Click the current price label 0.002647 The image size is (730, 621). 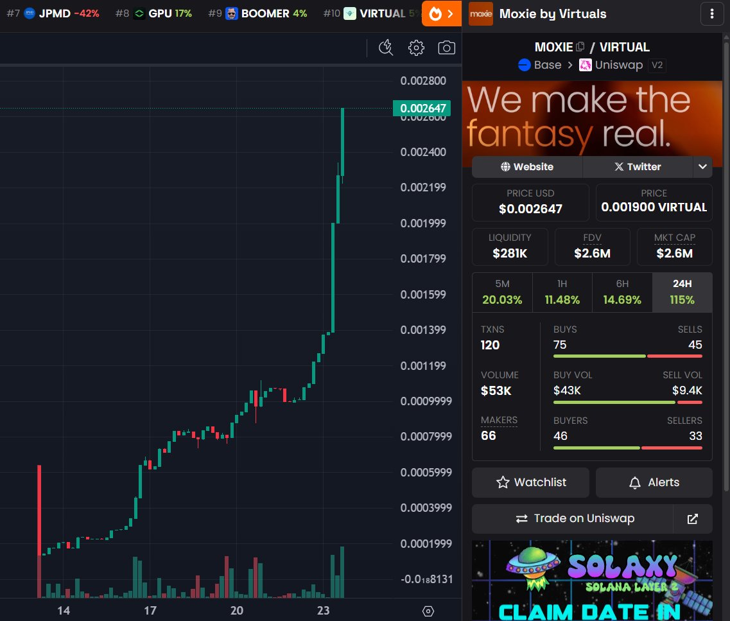422,109
